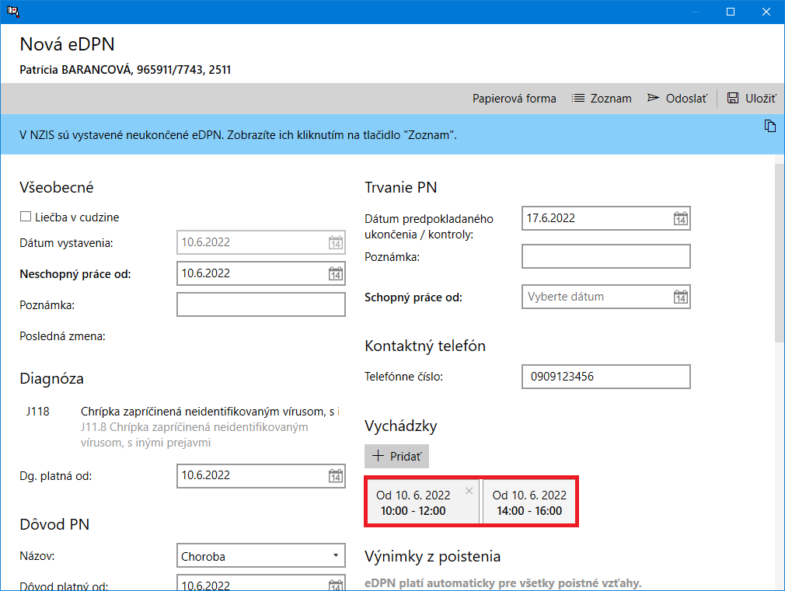The height and width of the screenshot is (591, 785).
Task: Open the calendar for Dôvod platný od
Action: point(335,585)
